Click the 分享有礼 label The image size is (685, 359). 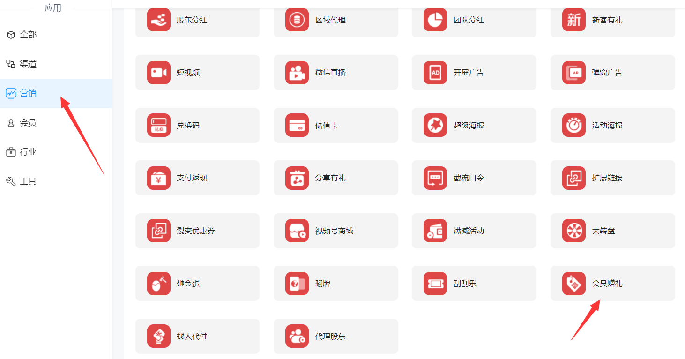(330, 178)
